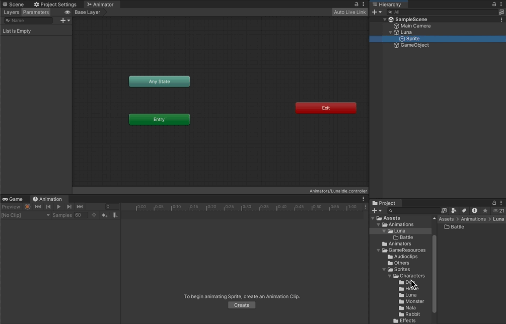The width and height of the screenshot is (506, 324).
Task: Select the Exit node
Action: (x=326, y=108)
